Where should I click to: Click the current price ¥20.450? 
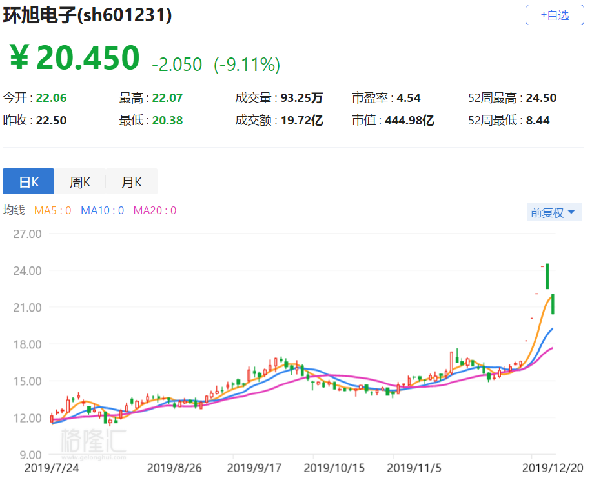coord(75,57)
